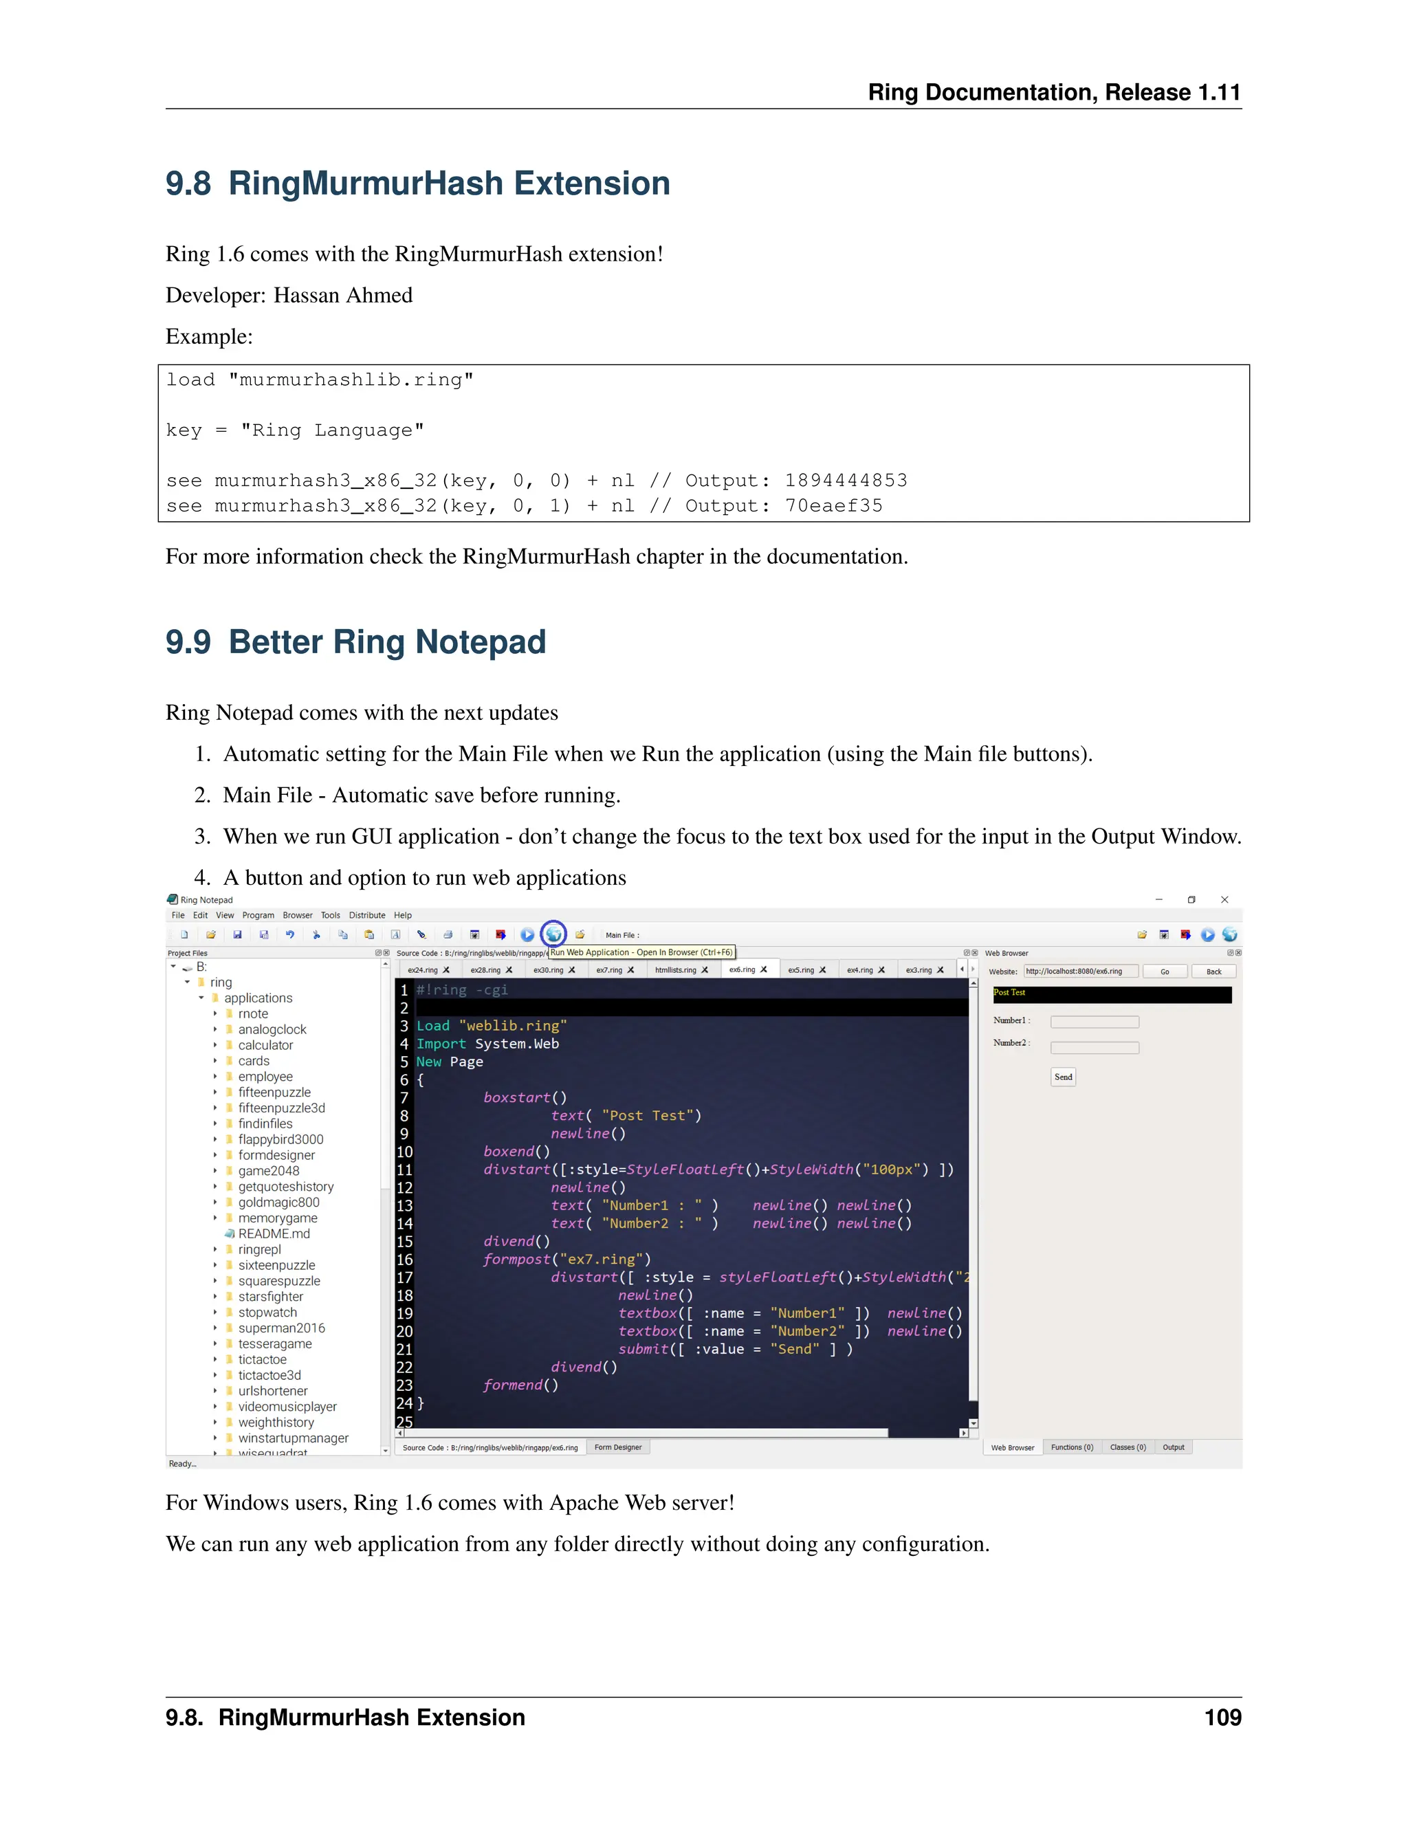Screen dimensions: 1408x1822
Task: Collapse the B: drive tree node
Action: click(173, 967)
